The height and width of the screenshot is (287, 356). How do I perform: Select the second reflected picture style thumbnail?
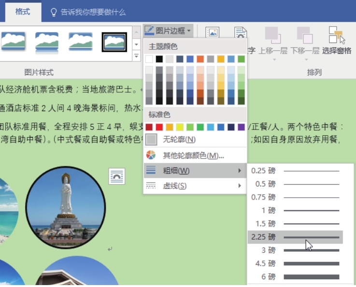pos(47,43)
